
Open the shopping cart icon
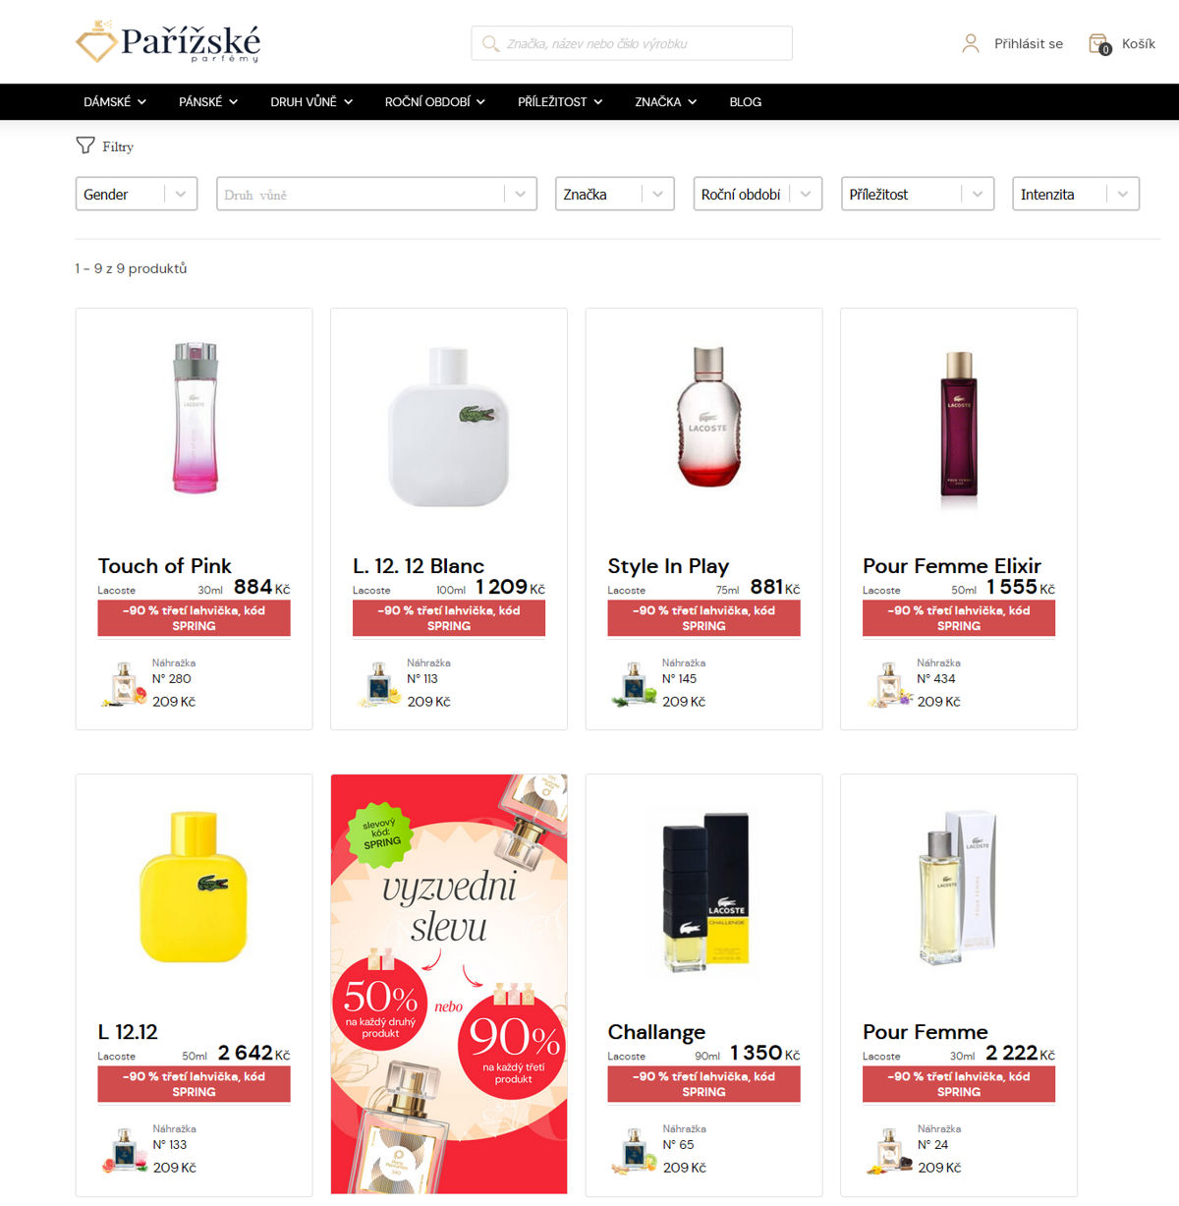pos(1099,44)
